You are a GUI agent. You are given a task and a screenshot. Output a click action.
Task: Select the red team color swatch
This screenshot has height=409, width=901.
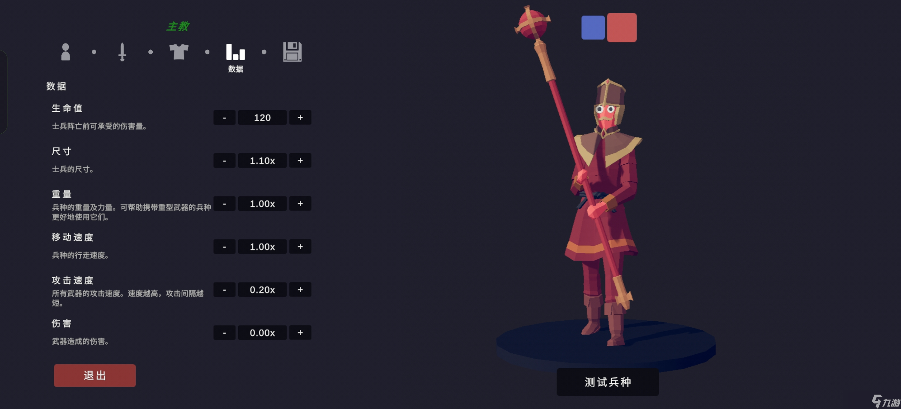tap(622, 28)
